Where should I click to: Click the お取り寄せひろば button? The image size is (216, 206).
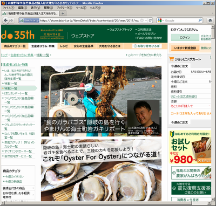point(147,46)
